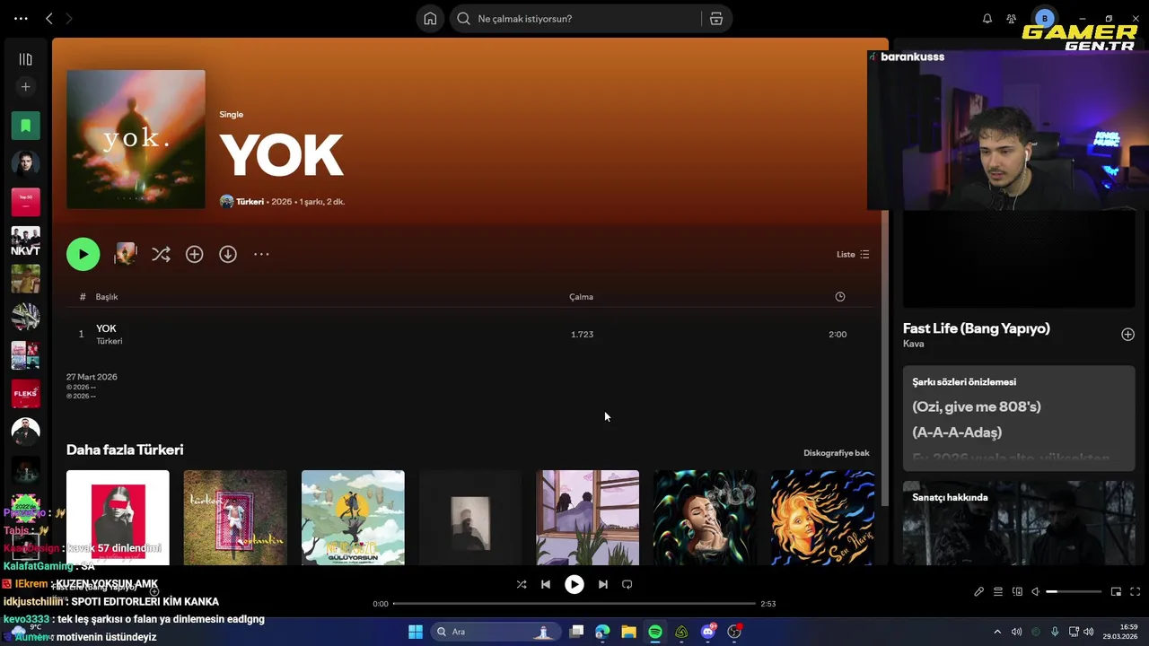The width and height of the screenshot is (1149, 646).
Task: Save YOK to your library
Action: click(194, 255)
